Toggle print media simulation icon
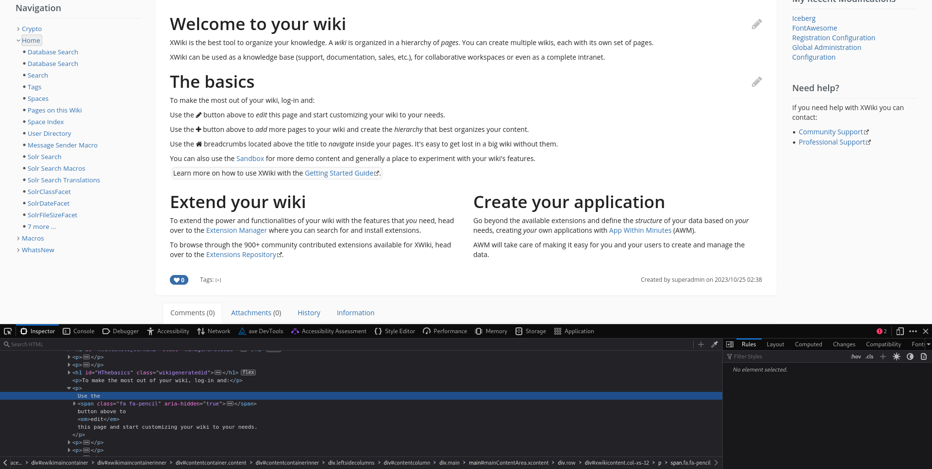Image resolution: width=932 pixels, height=469 pixels. 924,356
